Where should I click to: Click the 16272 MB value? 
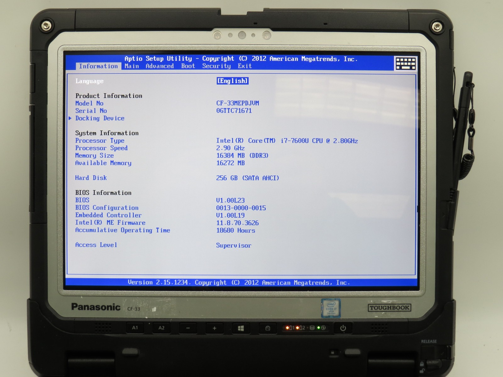tap(230, 163)
